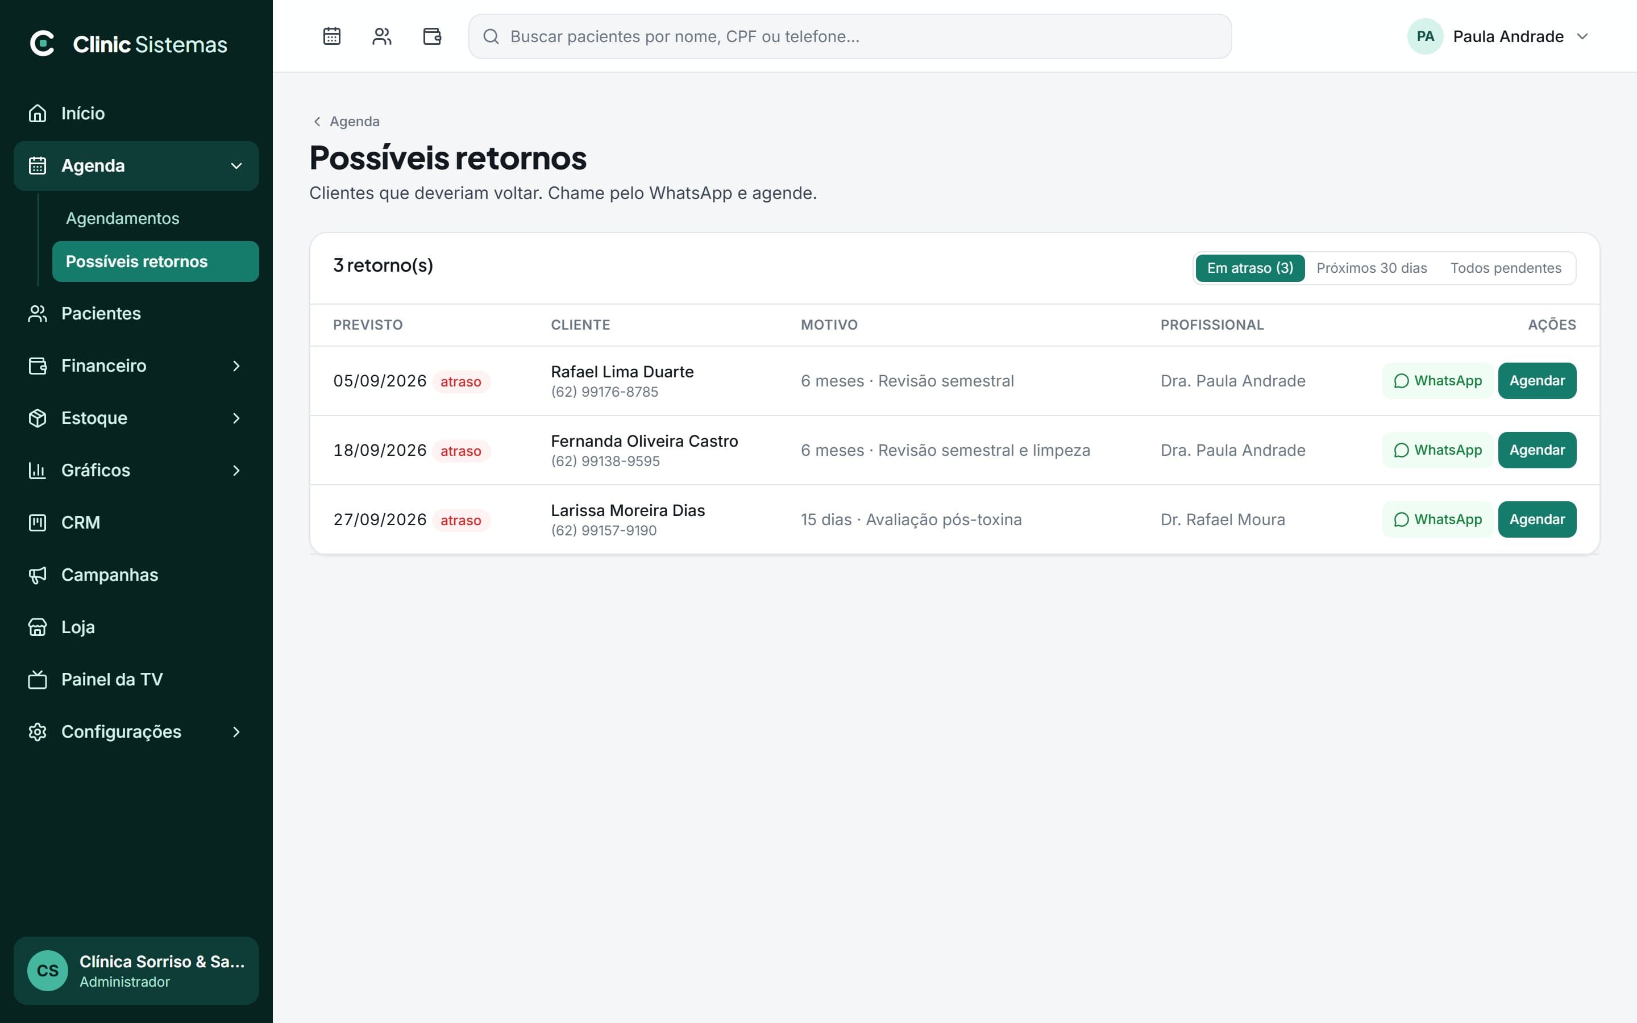Go back via the Agenda breadcrumb link

point(346,121)
